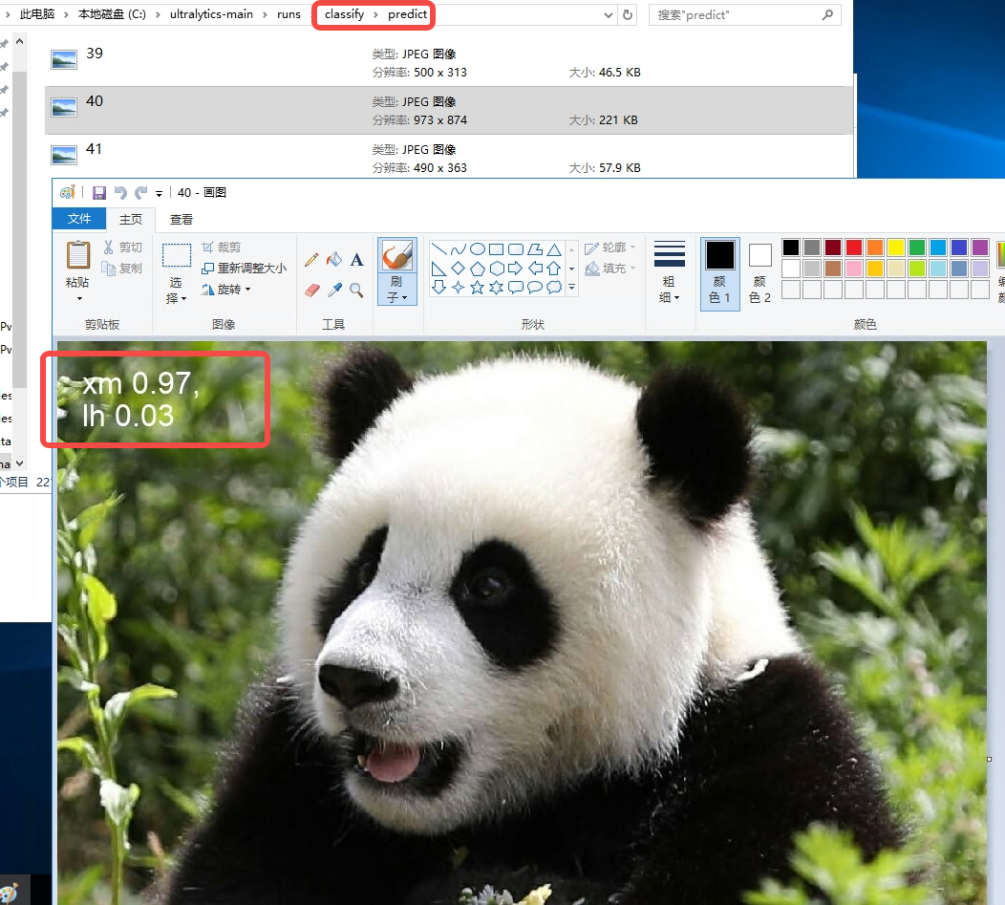Select the Right triangle shape

439,269
